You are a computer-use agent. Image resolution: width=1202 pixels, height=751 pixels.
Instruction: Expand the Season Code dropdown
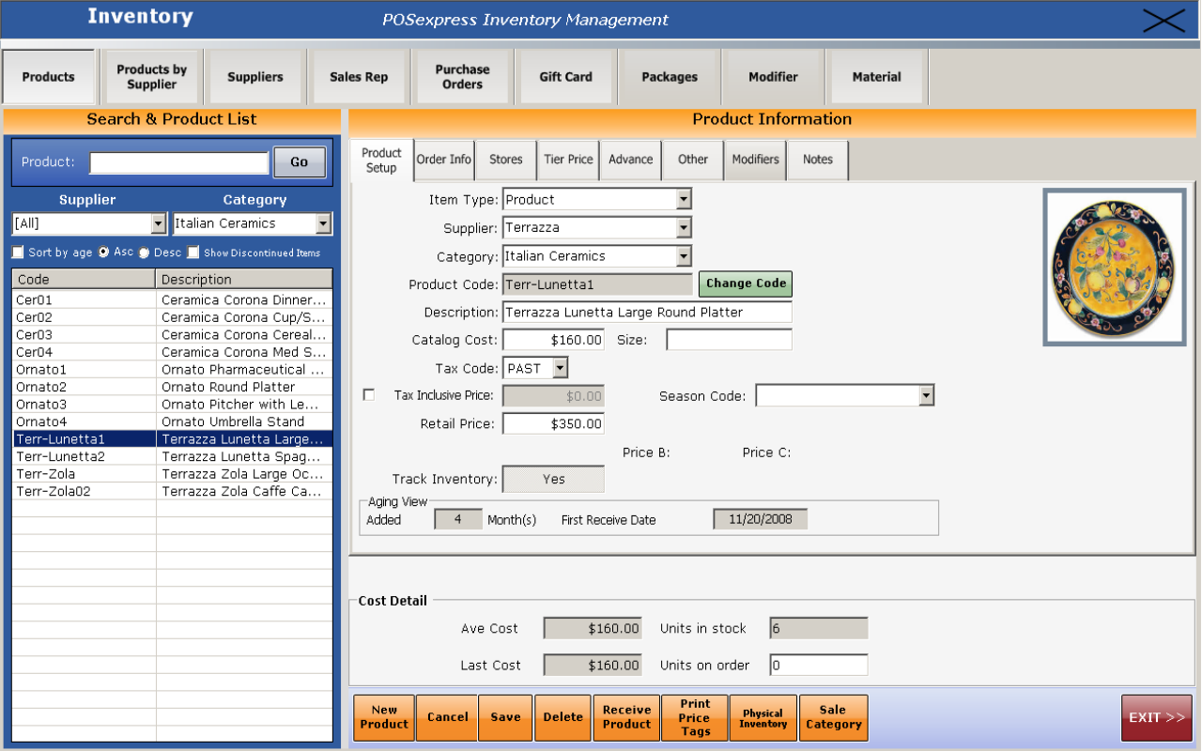click(927, 394)
